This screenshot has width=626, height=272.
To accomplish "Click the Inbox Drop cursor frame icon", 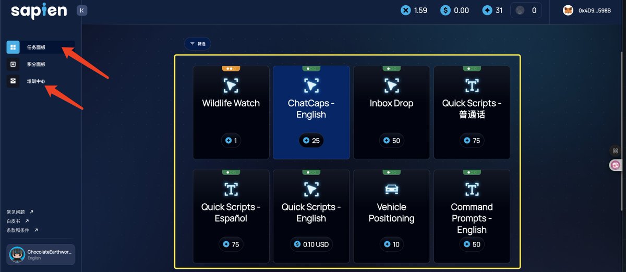I will [x=391, y=85].
